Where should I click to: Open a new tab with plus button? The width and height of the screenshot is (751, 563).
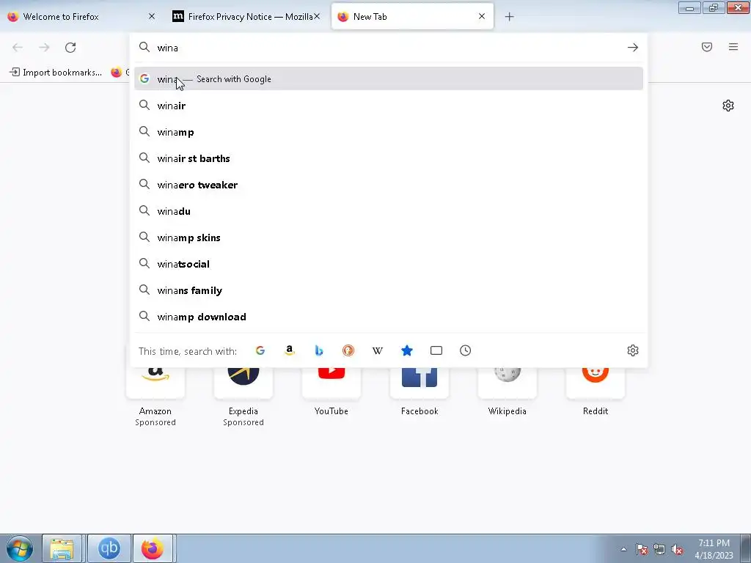pos(509,17)
